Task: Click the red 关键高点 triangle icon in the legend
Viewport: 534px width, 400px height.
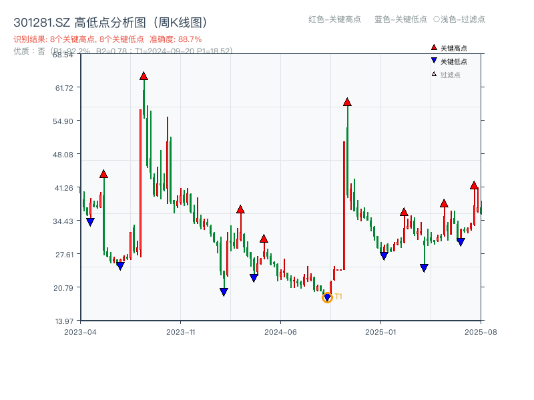Action: point(433,47)
